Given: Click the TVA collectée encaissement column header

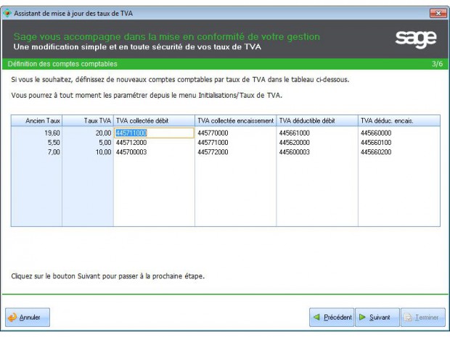Looking at the screenshot, I should [x=236, y=120].
